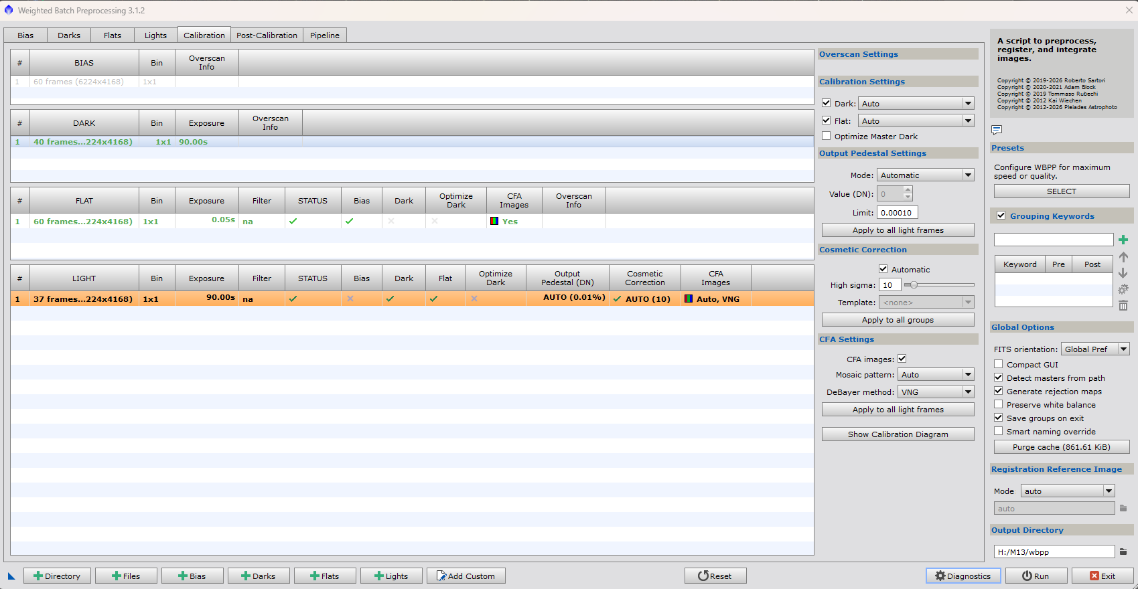The width and height of the screenshot is (1138, 589).
Task: Enable Optimize Master Dark
Action: coord(827,136)
